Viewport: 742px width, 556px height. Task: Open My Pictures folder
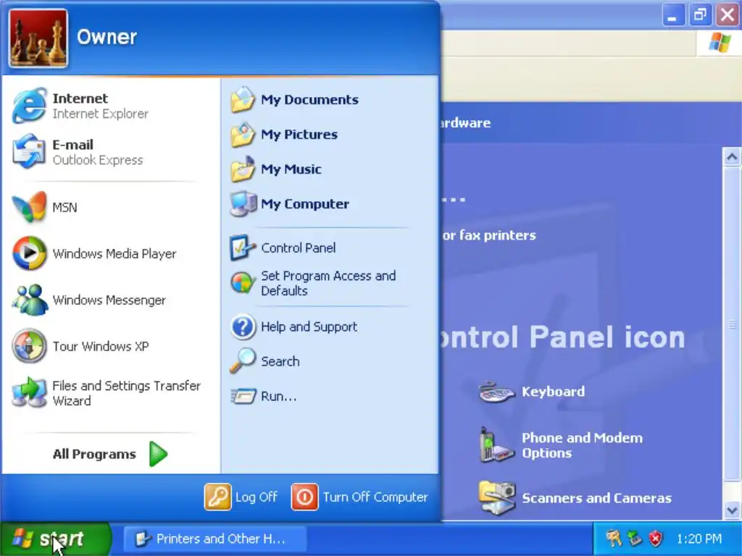pos(284,135)
